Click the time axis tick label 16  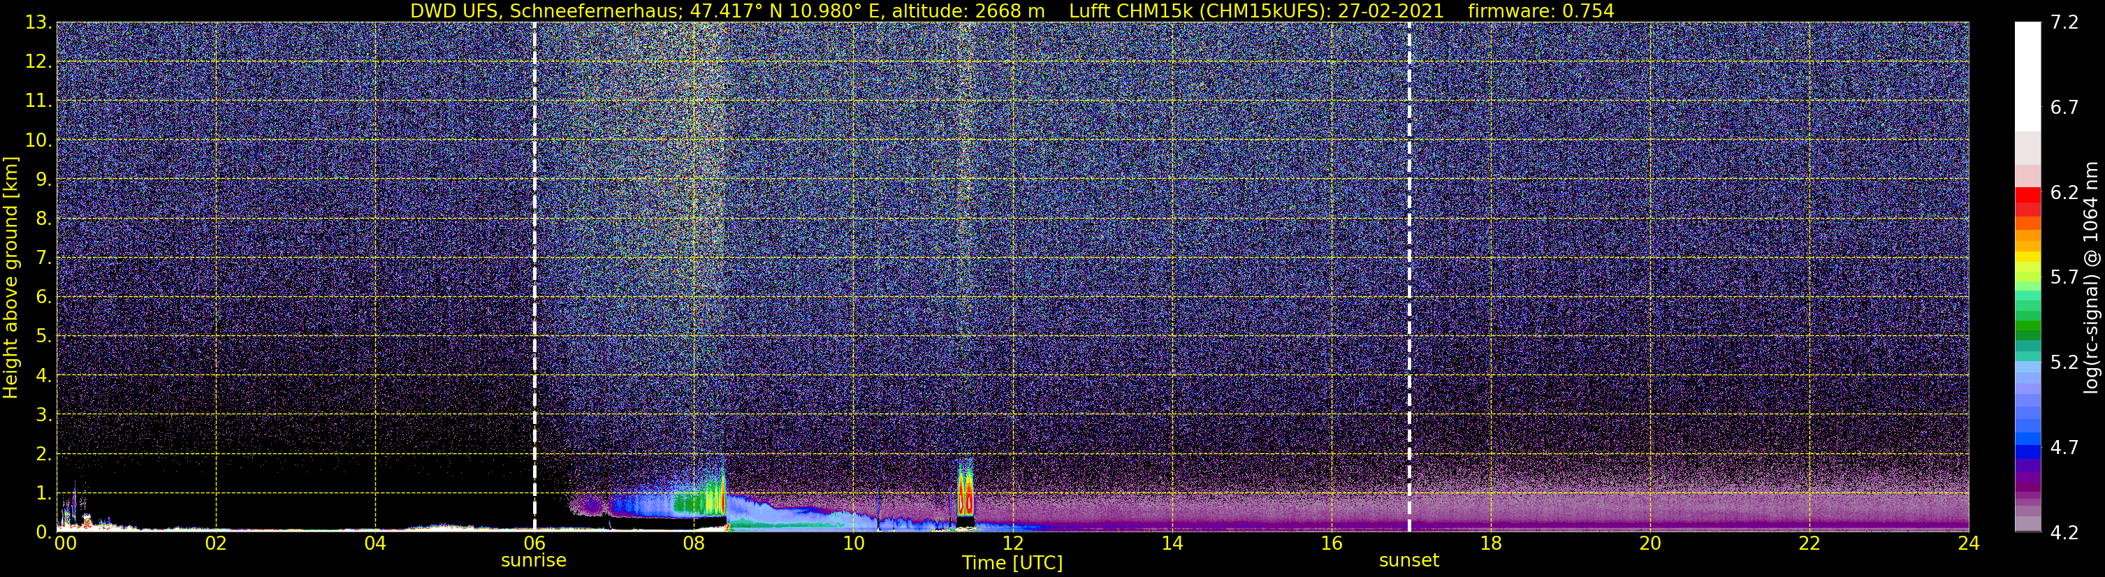(x=1331, y=543)
